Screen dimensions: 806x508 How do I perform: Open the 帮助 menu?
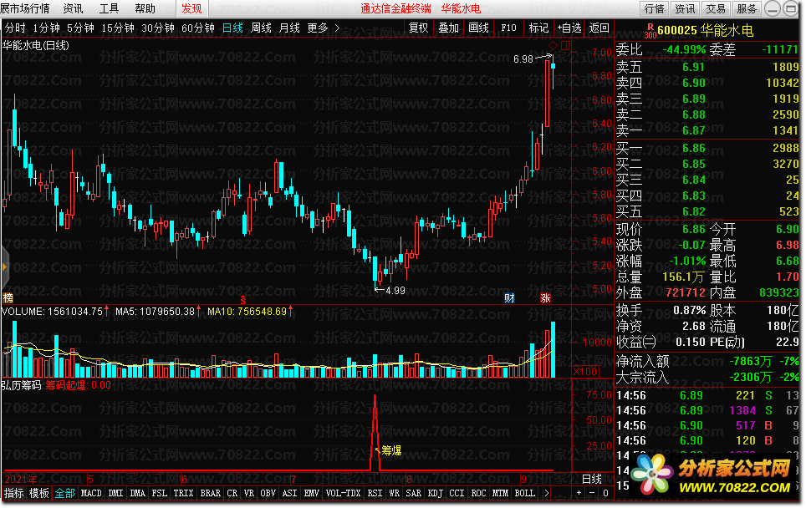click(x=145, y=8)
